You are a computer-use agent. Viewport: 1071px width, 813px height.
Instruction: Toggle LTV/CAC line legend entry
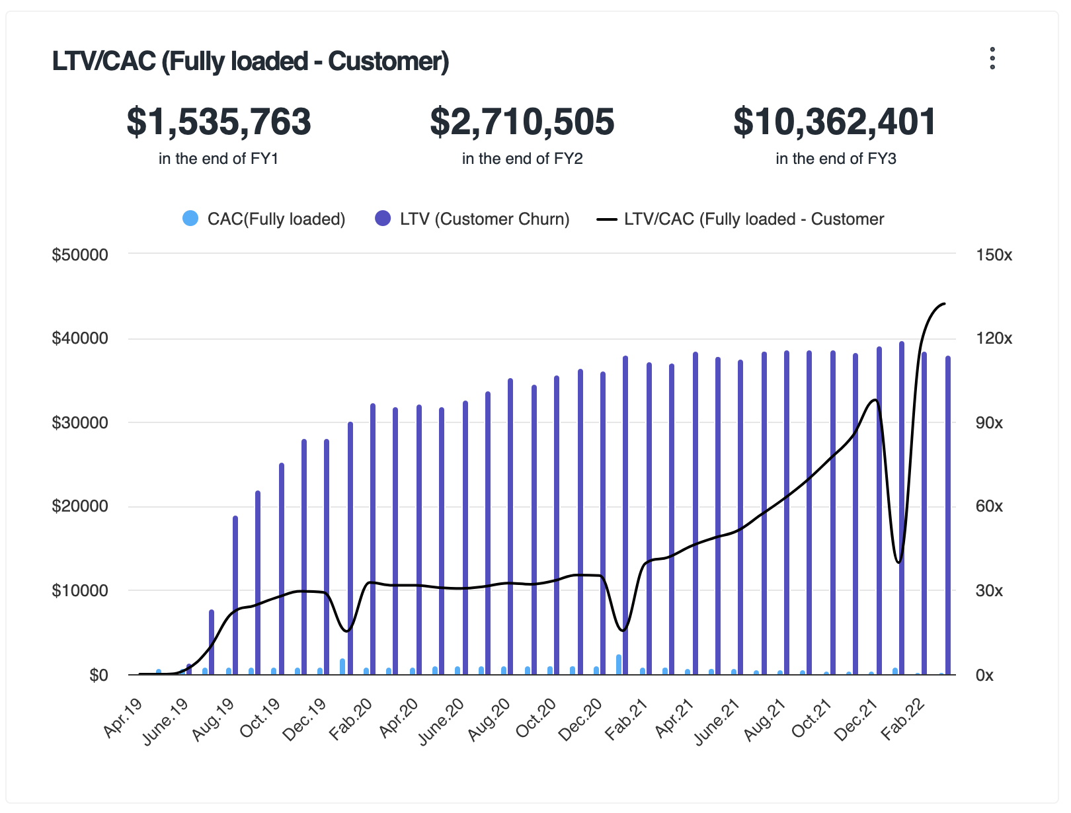point(753,219)
